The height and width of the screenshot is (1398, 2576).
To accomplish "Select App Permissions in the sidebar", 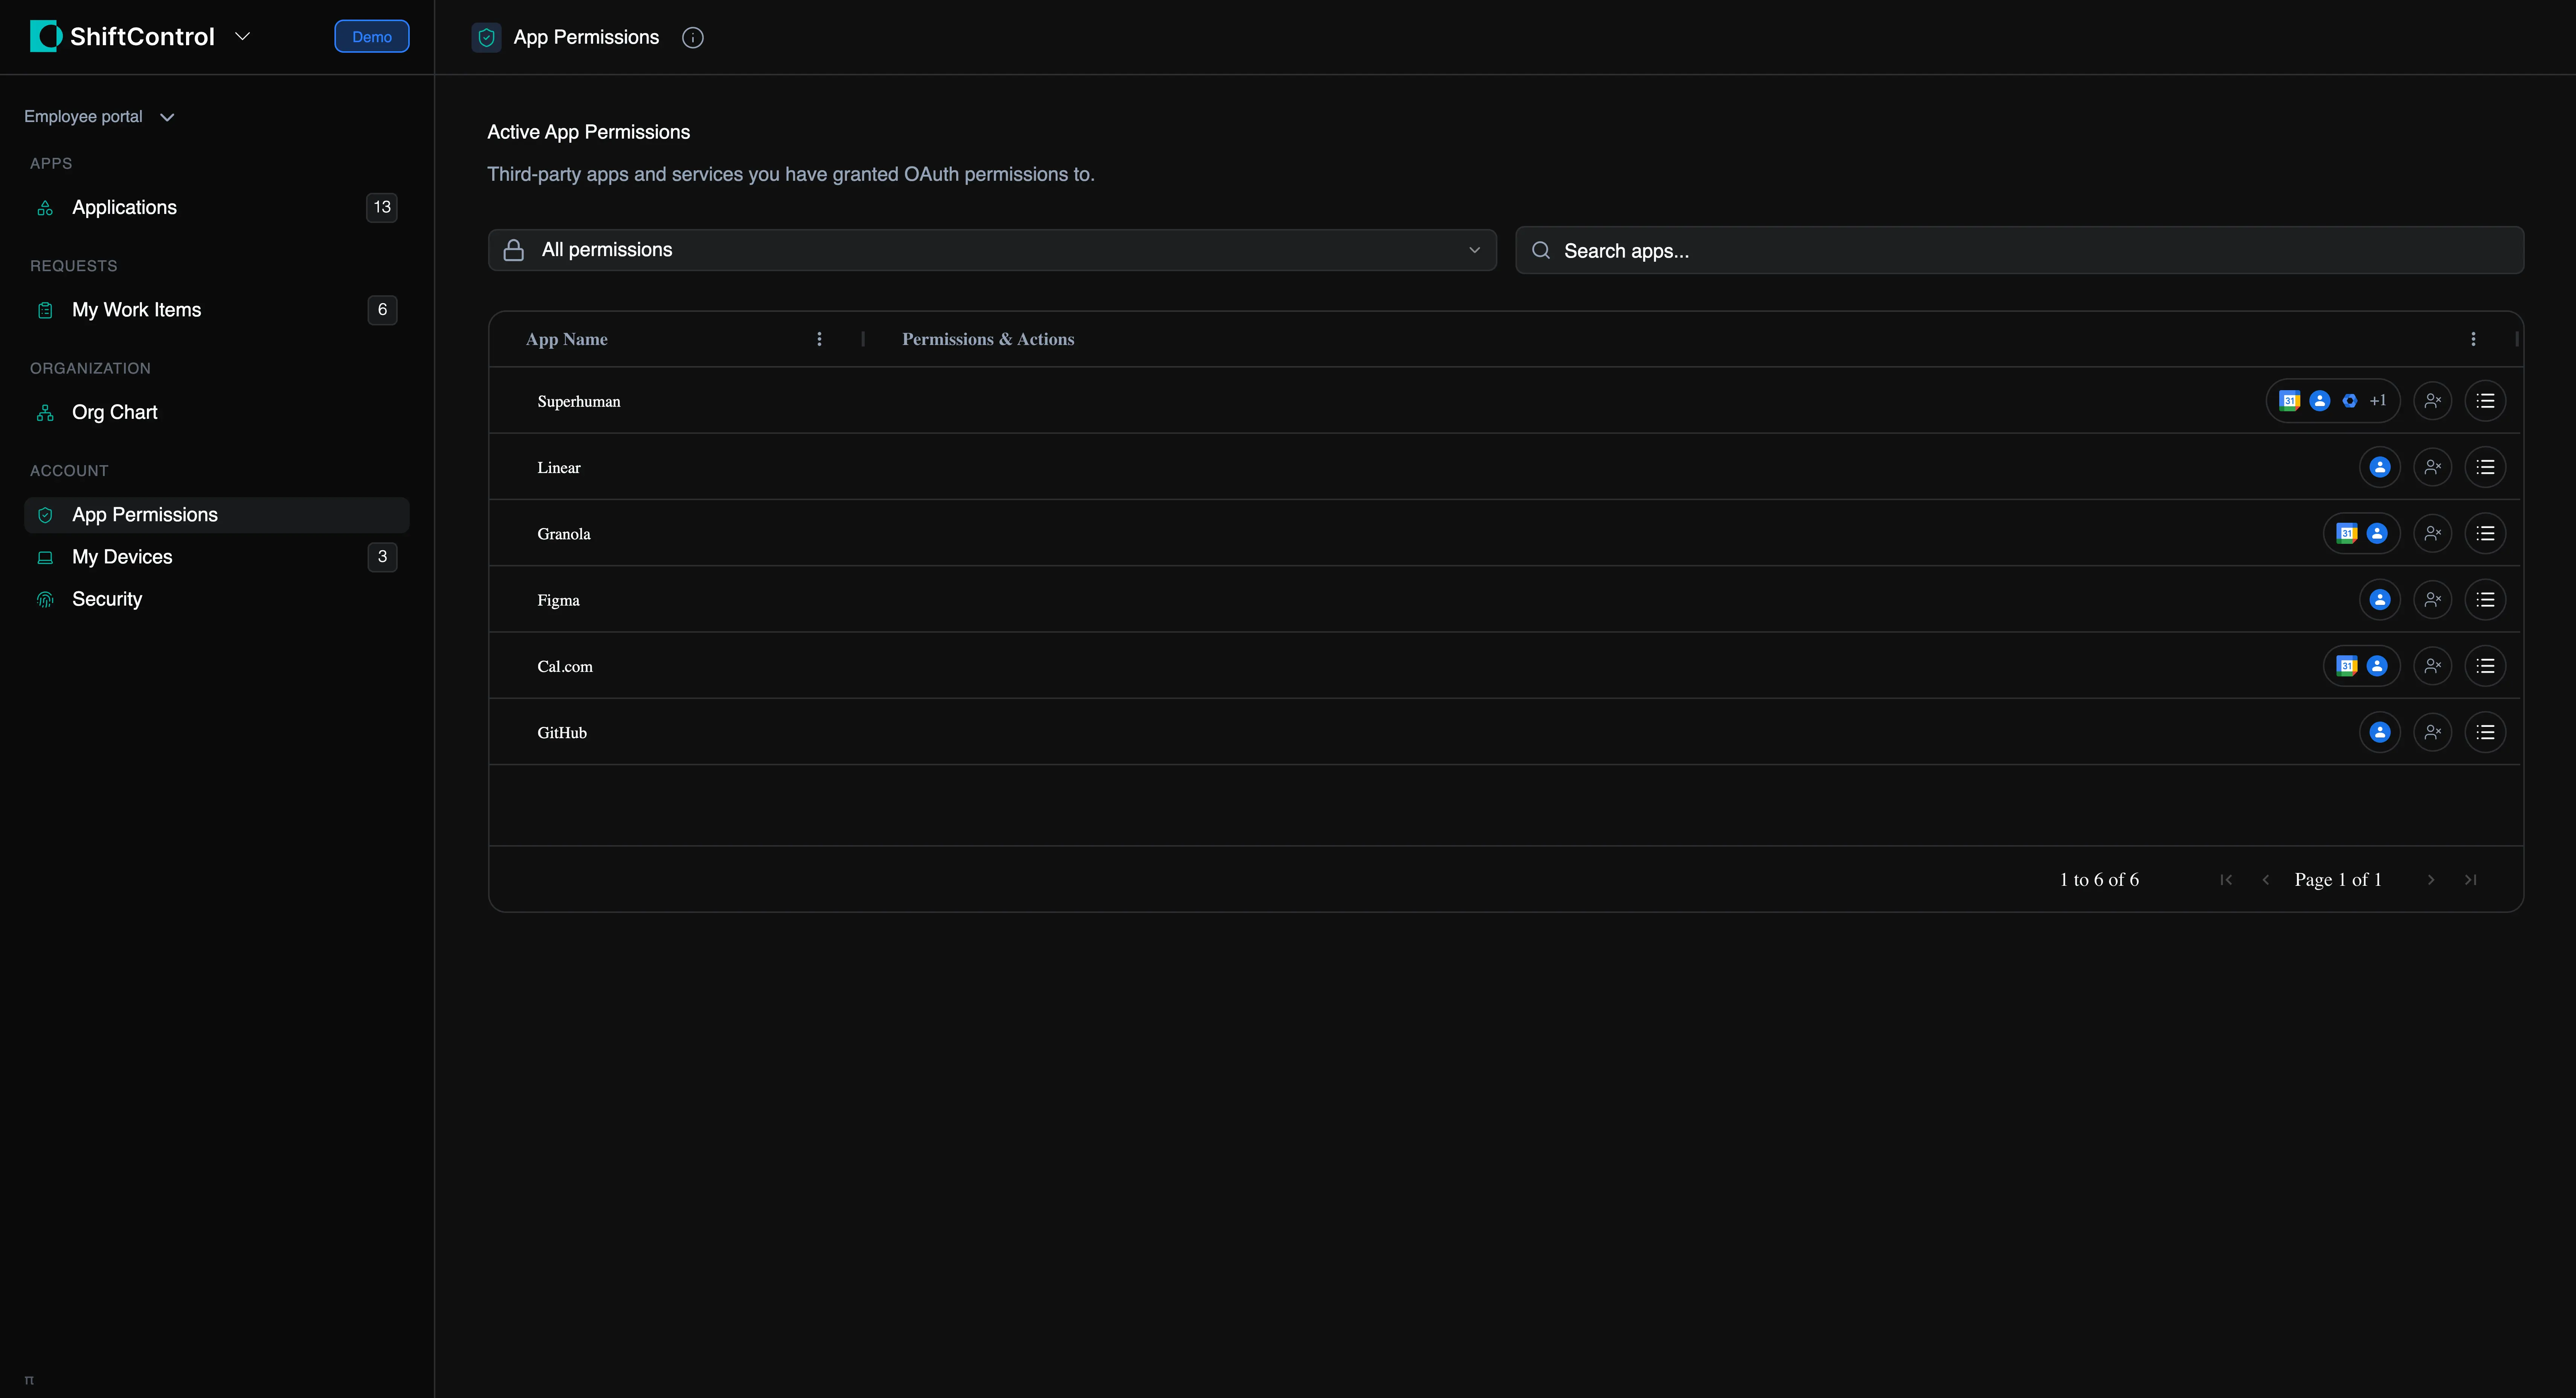I will [216, 515].
